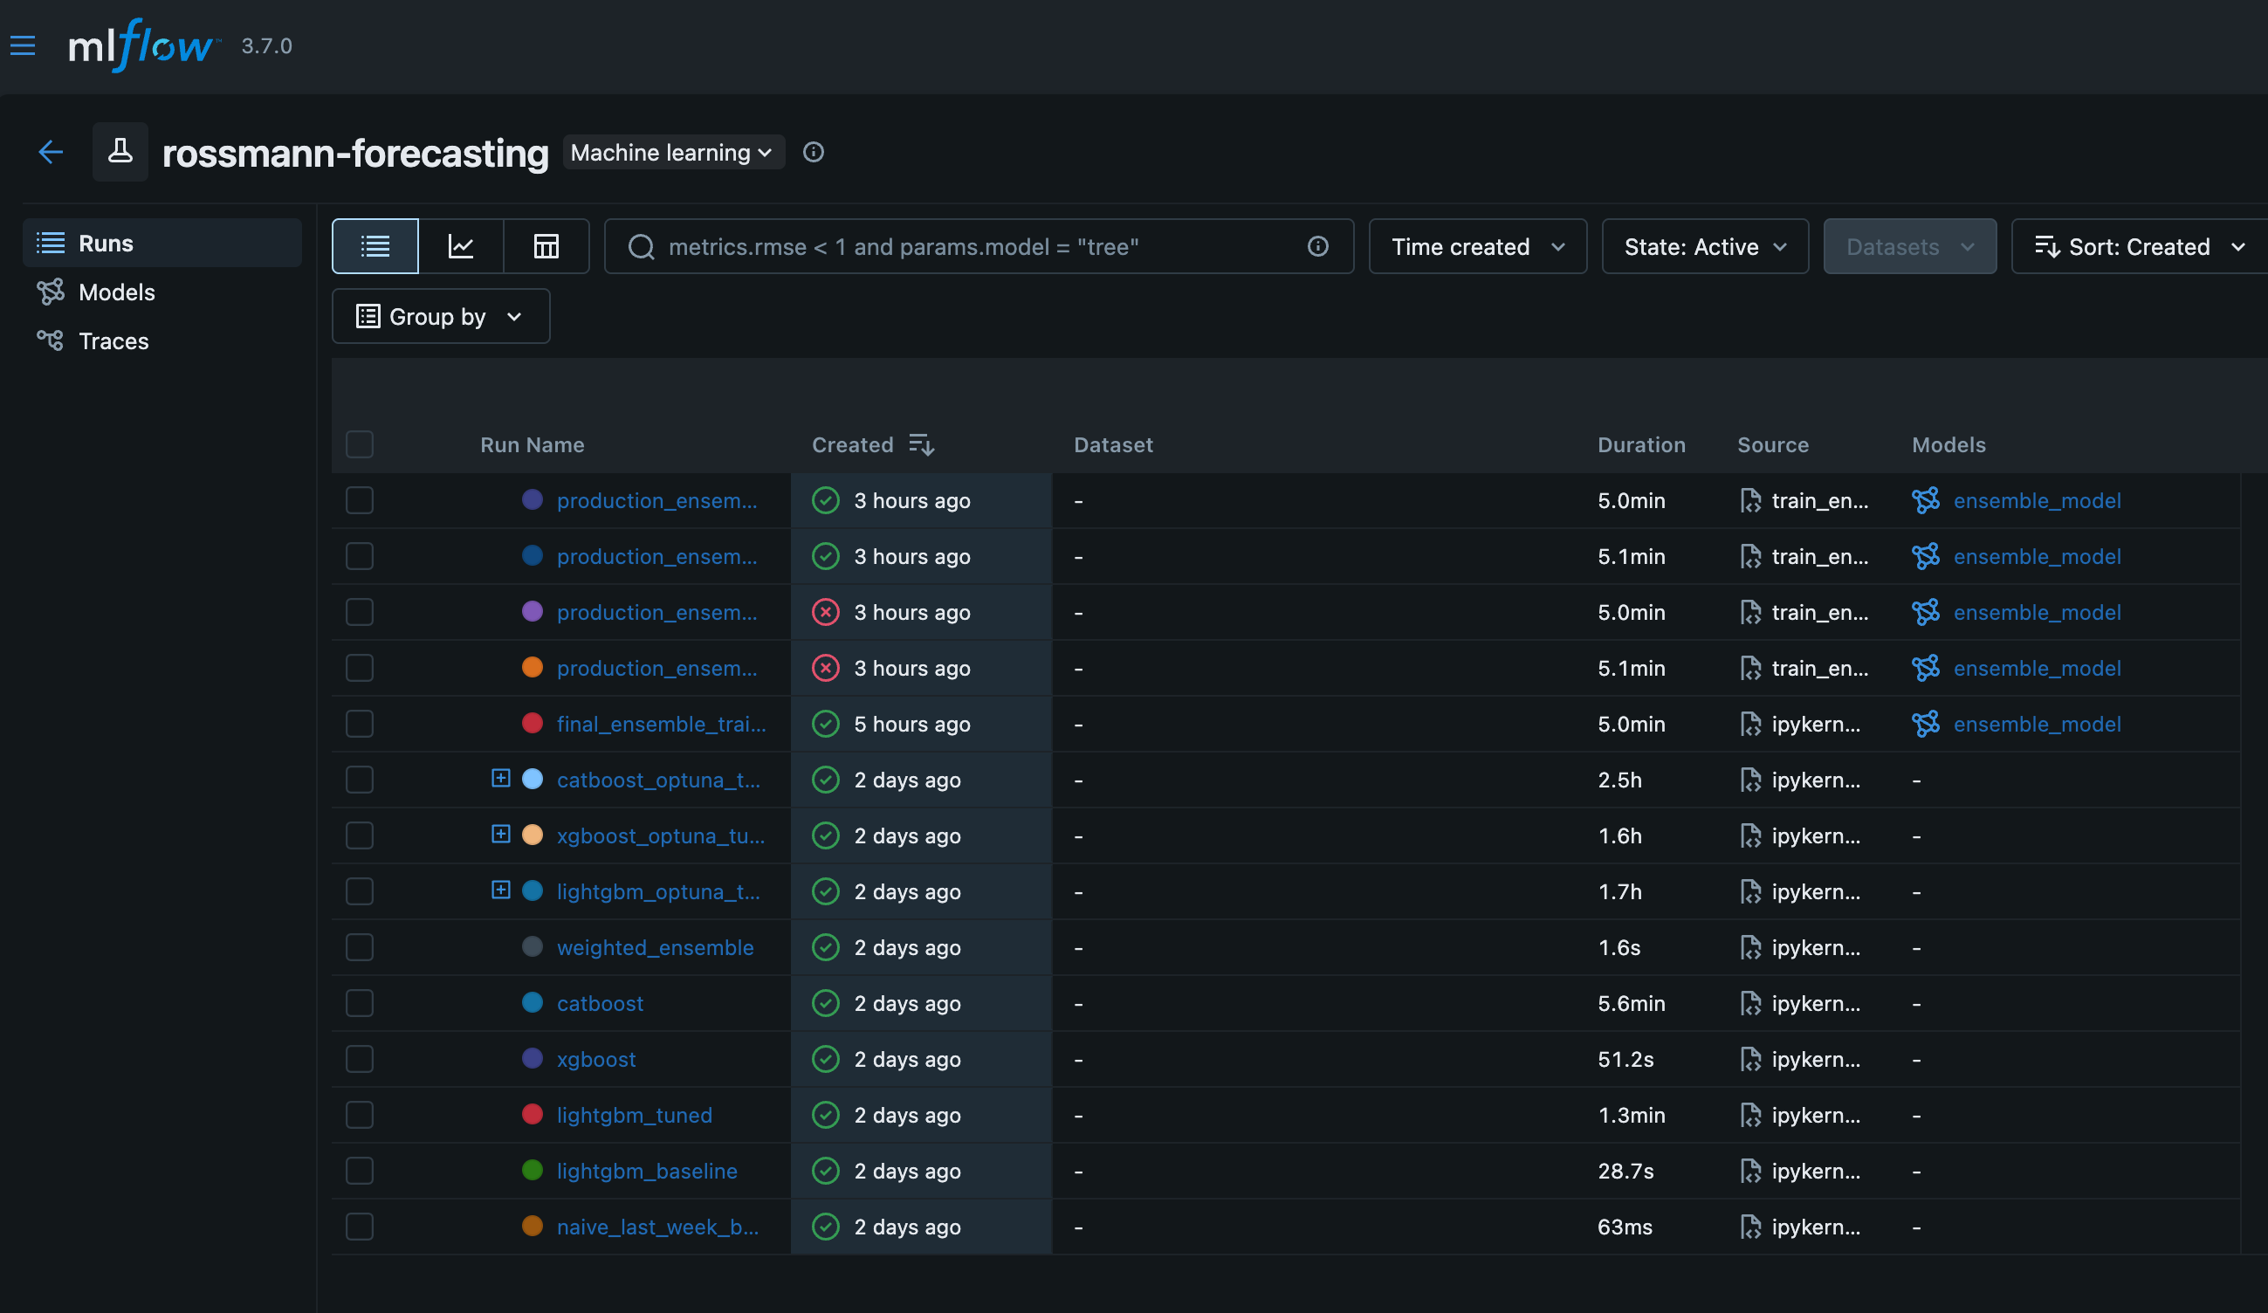The width and height of the screenshot is (2268, 1313).
Task: Select the list view for runs
Action: coord(375,245)
